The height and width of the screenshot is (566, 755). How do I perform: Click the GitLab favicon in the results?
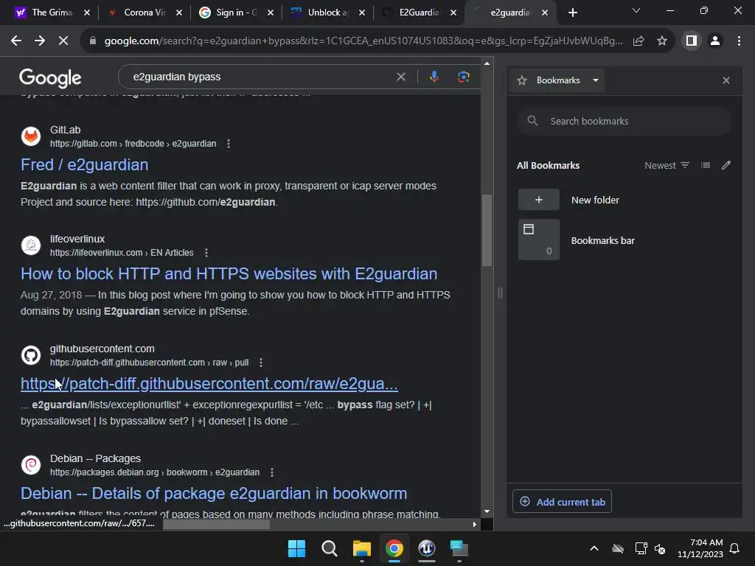tap(31, 136)
